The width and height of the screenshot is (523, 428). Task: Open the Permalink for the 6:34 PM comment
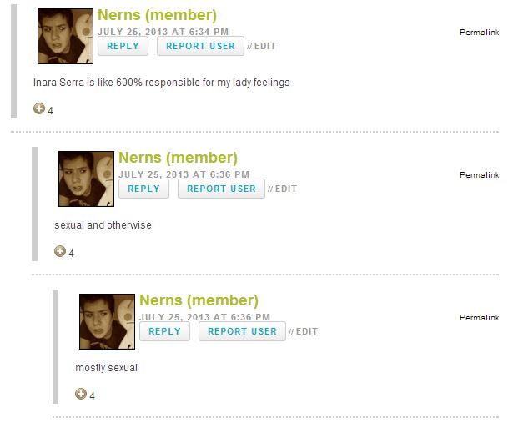pos(479,33)
